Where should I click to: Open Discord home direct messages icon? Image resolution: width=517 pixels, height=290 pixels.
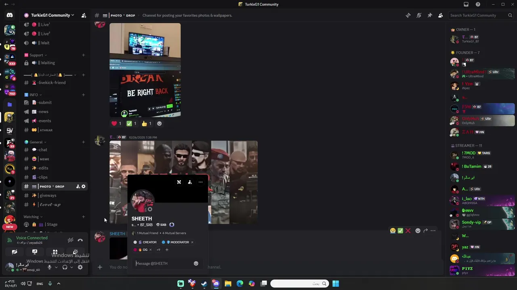(x=10, y=15)
